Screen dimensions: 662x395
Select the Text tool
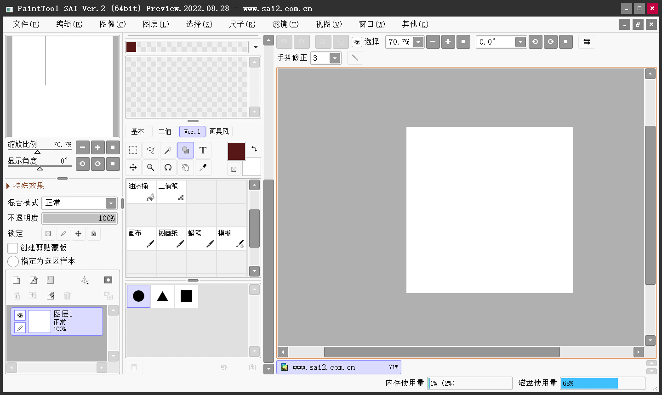(203, 150)
